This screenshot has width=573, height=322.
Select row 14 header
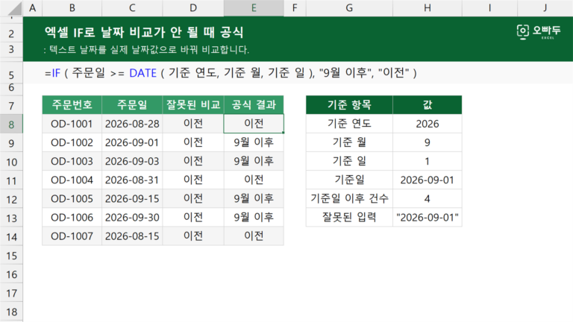(11, 236)
